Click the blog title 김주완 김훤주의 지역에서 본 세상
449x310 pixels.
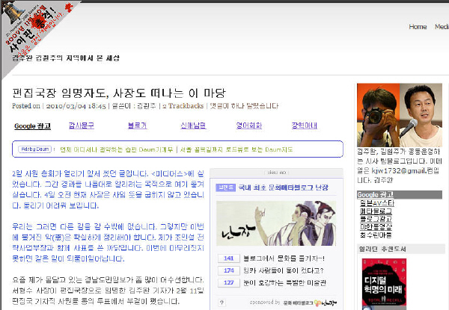pos(66,58)
